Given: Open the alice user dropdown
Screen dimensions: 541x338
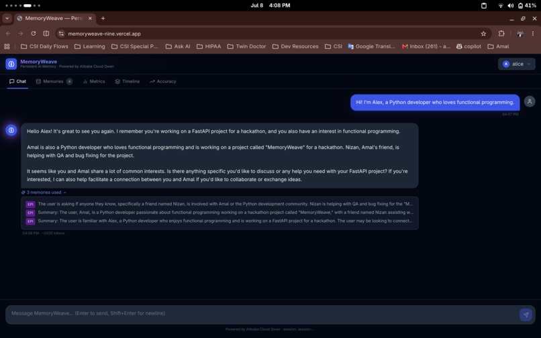Looking at the screenshot, I should pos(517,64).
